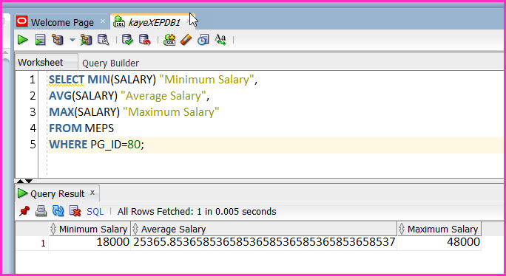
Task: Click the up arrow on editor splitter
Action: coord(20,182)
